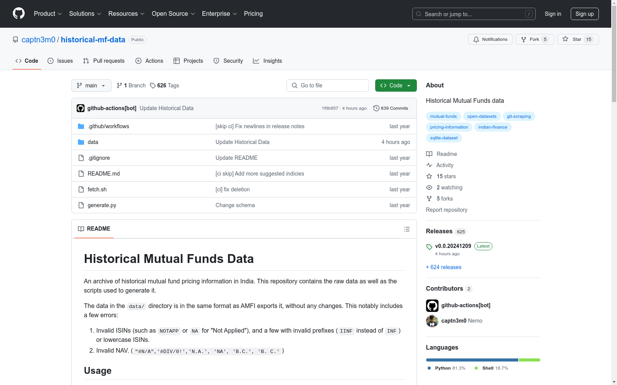Screen dimensions: 617x385
Task: Switch to the Security tab
Action: (228, 61)
